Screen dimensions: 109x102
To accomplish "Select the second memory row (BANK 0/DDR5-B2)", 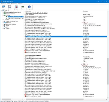I will [16, 18].
